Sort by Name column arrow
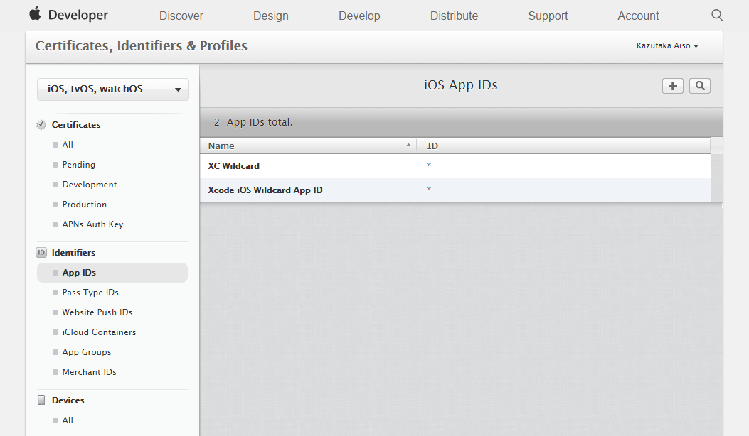The image size is (749, 436). 408,145
